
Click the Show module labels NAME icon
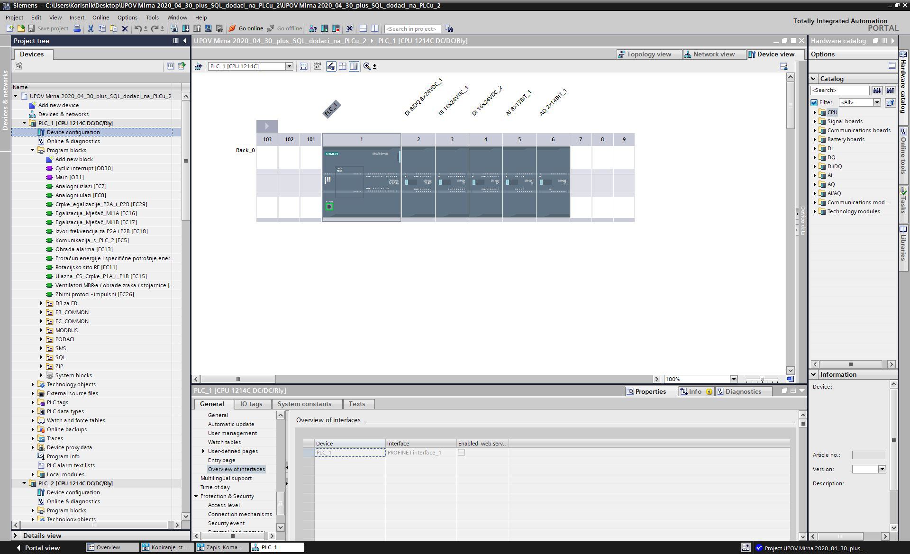pos(317,66)
